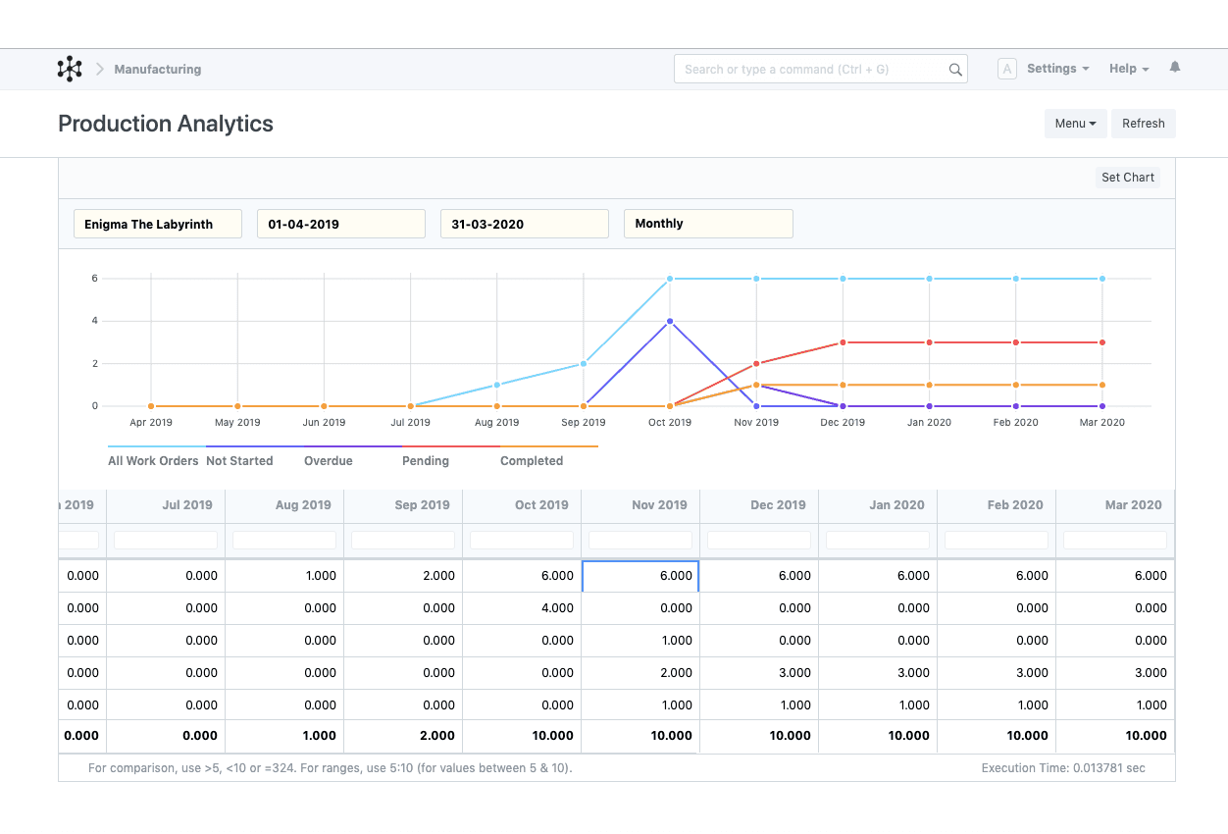The image size is (1228, 834).
Task: Click the All Work Orders point at Sep 2019
Action: click(584, 363)
